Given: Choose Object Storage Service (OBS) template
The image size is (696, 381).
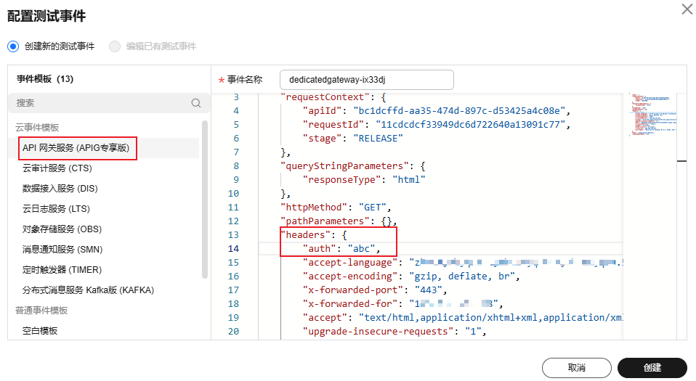Looking at the screenshot, I should coord(62,229).
